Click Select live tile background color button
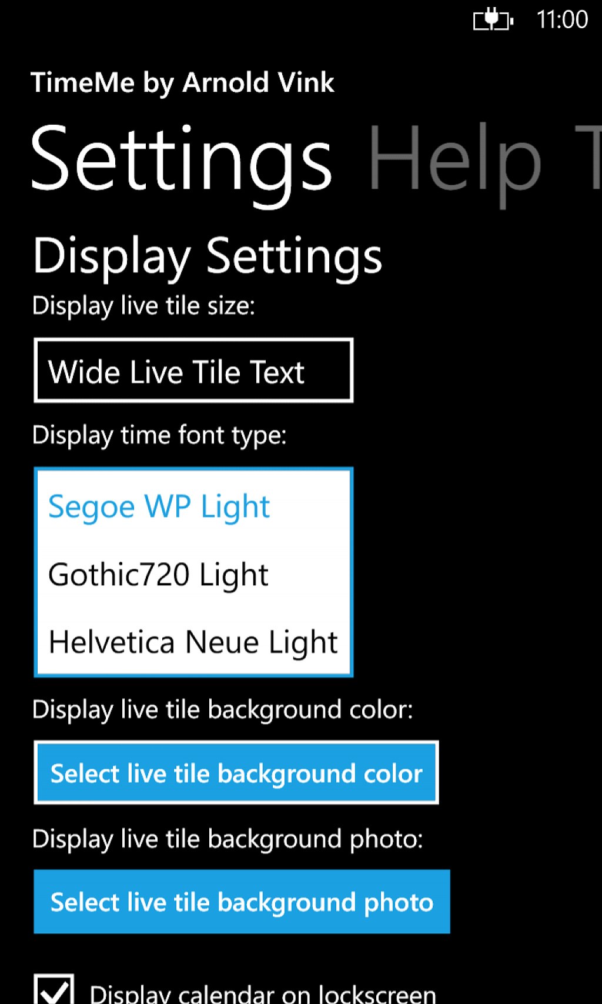Image resolution: width=602 pixels, height=1004 pixels. click(x=236, y=772)
